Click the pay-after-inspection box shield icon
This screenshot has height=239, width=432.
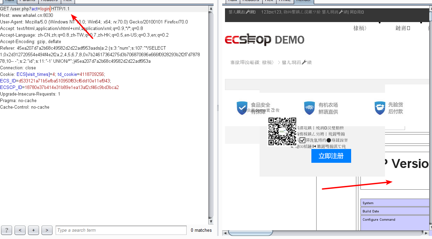380,108
